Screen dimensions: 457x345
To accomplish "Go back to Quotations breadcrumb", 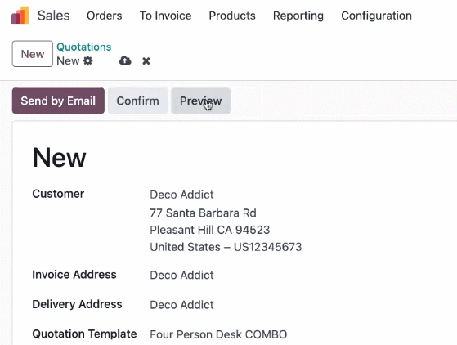I will (84, 47).
